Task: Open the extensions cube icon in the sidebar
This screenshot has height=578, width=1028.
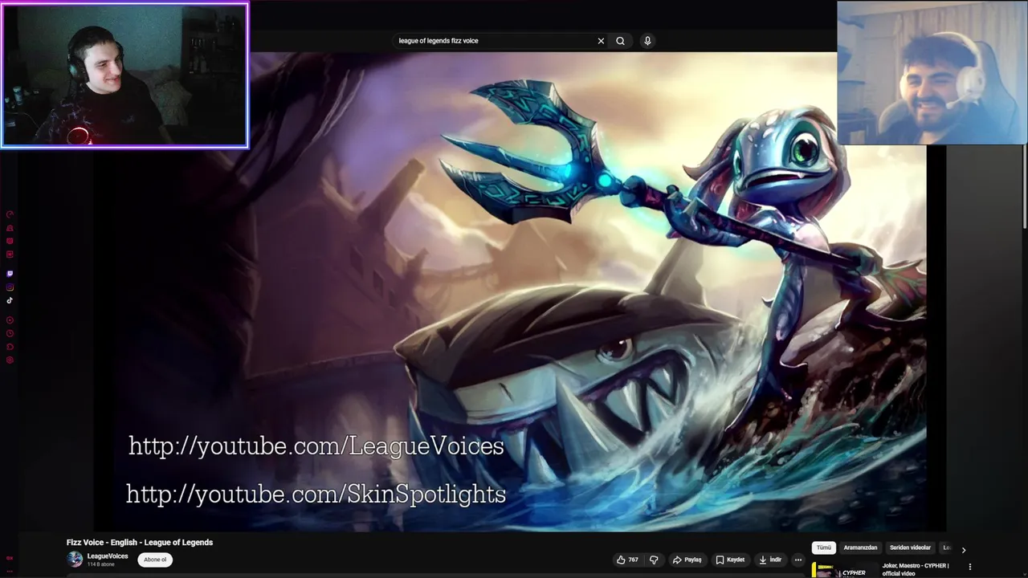Action: (10, 347)
